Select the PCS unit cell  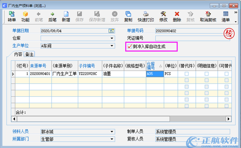pos(171,74)
